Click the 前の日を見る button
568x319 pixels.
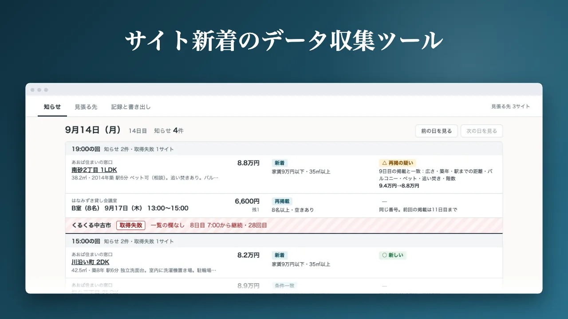point(436,131)
